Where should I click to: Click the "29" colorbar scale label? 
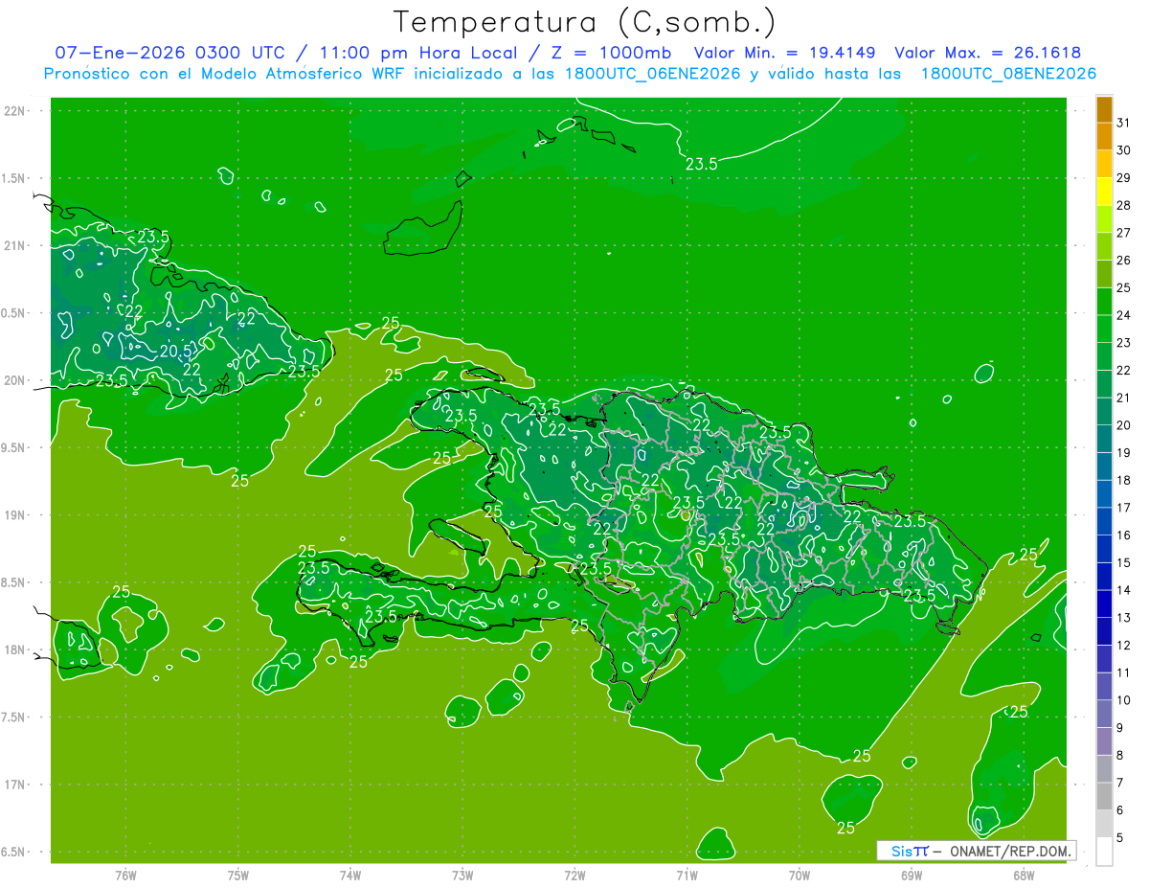1124,177
